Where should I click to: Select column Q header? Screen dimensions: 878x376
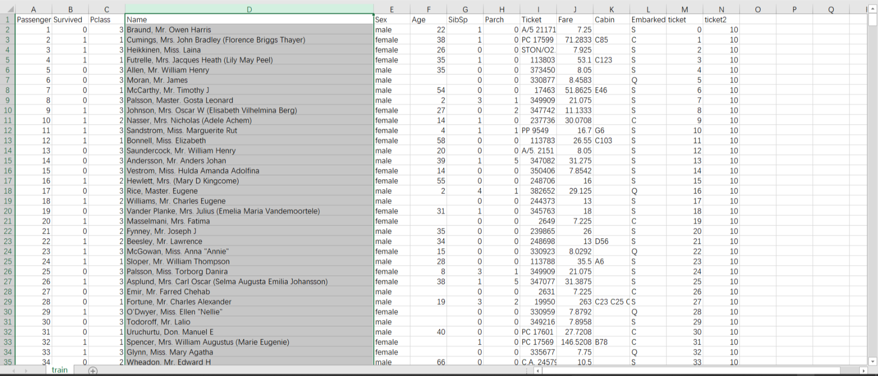(831, 9)
